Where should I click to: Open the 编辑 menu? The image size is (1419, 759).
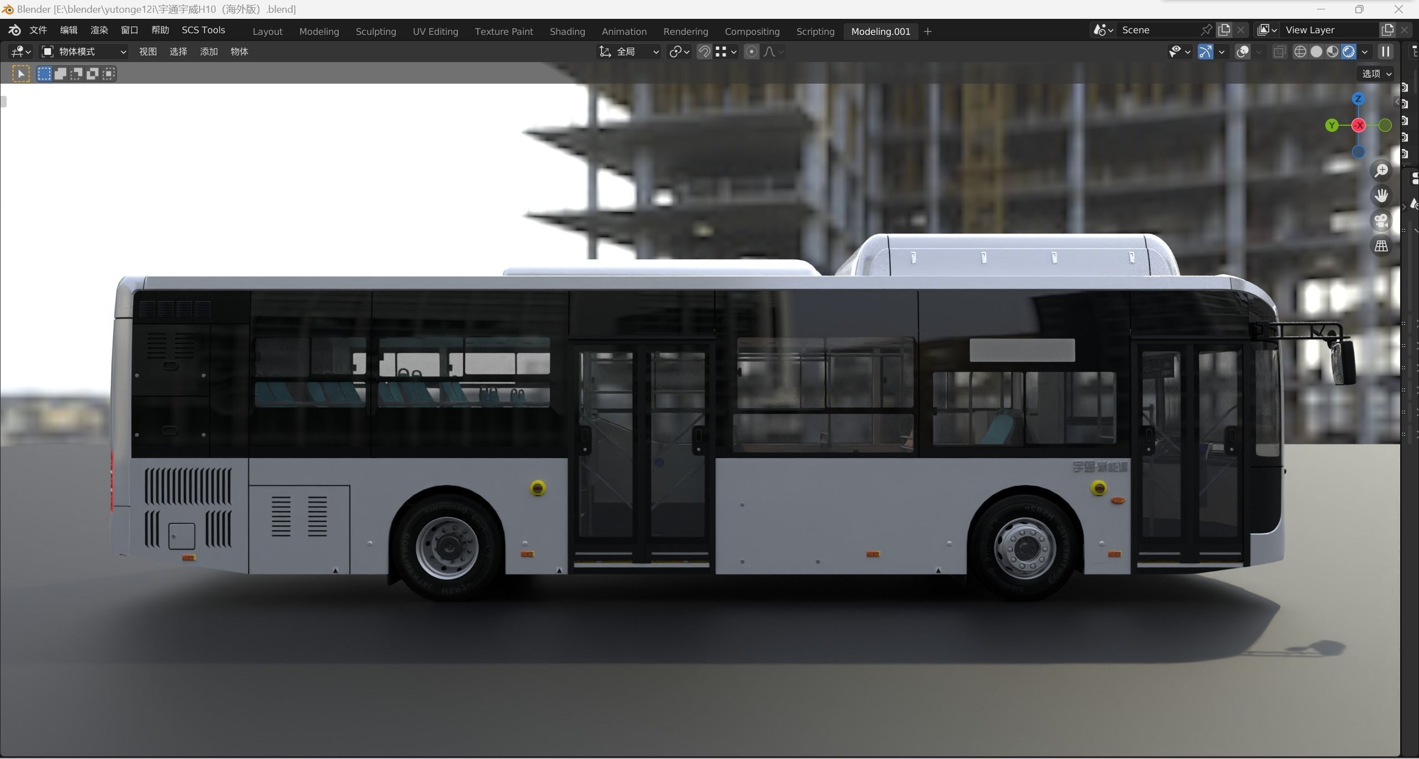tap(69, 30)
